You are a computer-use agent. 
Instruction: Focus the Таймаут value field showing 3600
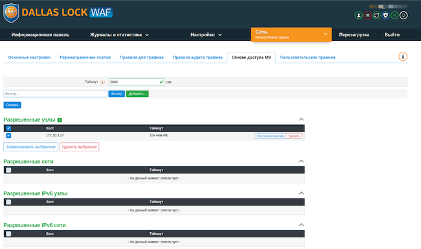[137, 81]
